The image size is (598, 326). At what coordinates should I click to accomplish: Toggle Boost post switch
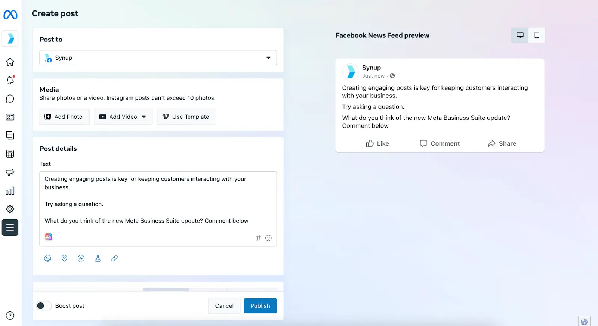[44, 306]
